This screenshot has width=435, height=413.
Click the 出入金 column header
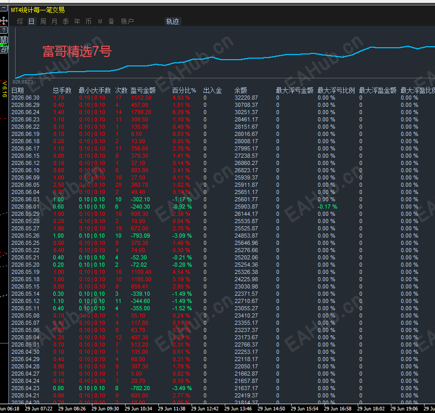[212, 90]
